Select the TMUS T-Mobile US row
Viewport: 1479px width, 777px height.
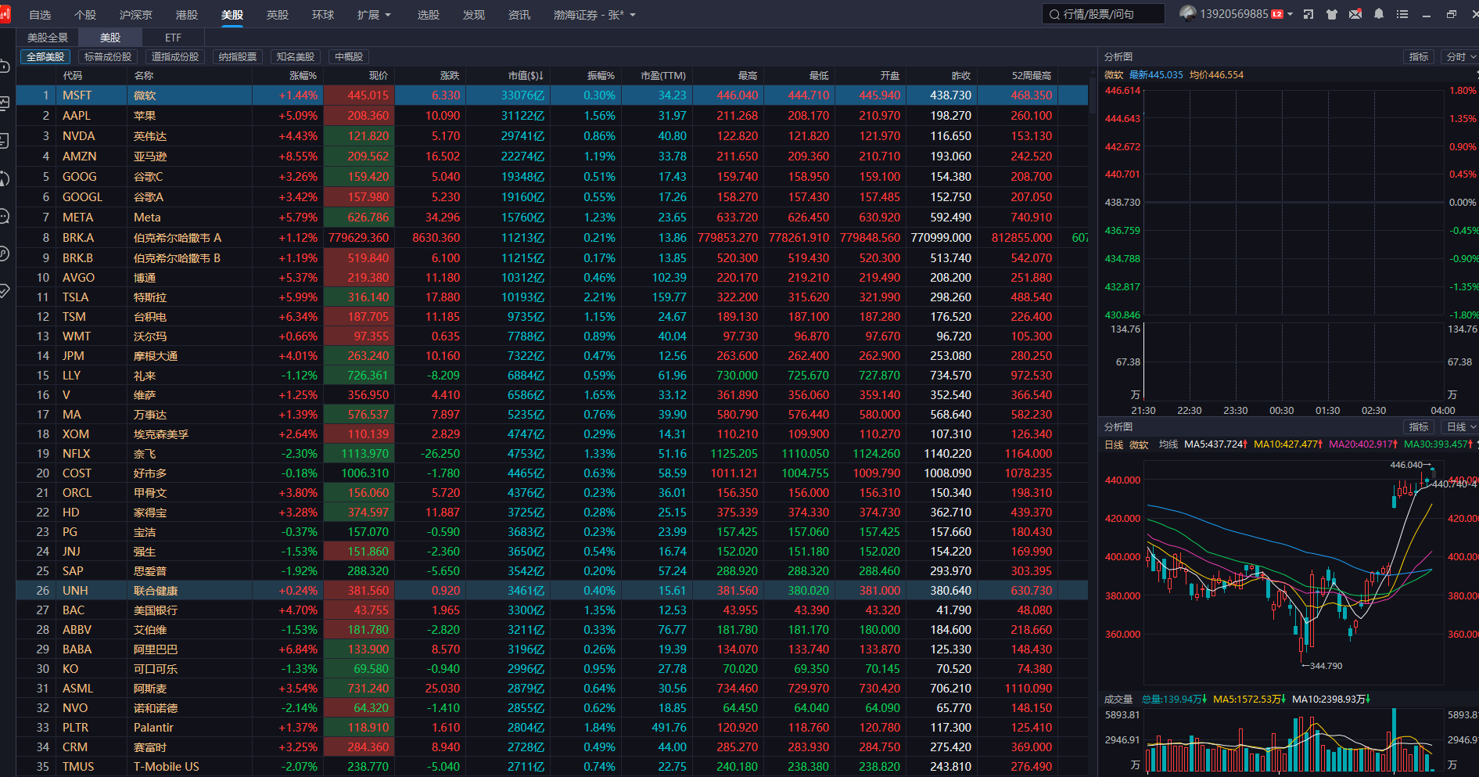pos(552,767)
